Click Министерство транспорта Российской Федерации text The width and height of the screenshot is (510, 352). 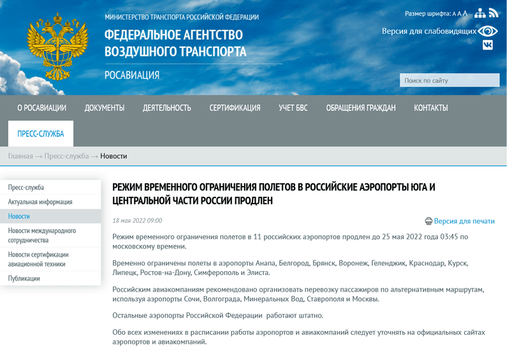(x=182, y=17)
